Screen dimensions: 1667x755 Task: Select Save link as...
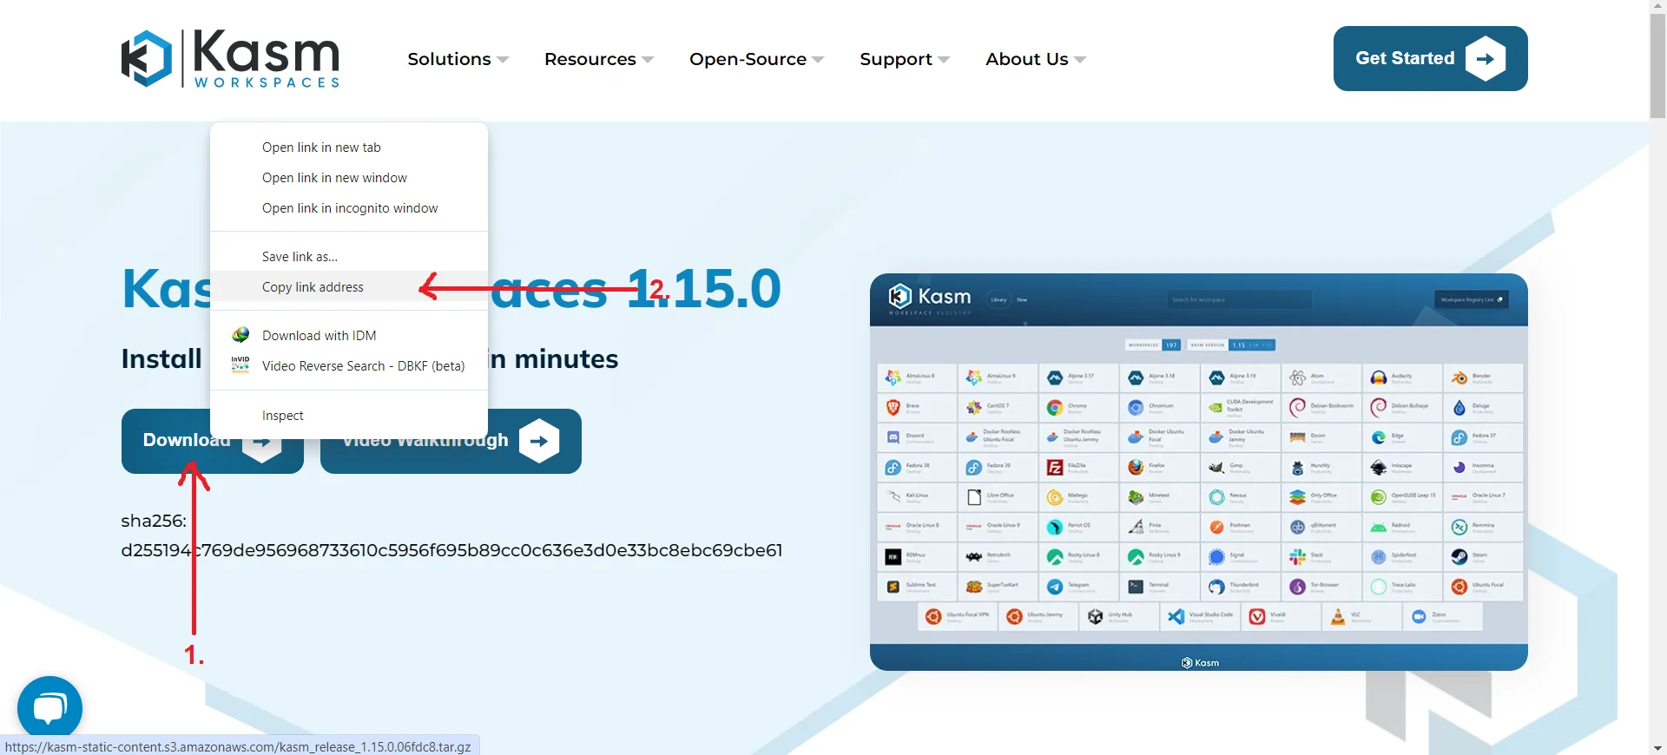(349, 257)
